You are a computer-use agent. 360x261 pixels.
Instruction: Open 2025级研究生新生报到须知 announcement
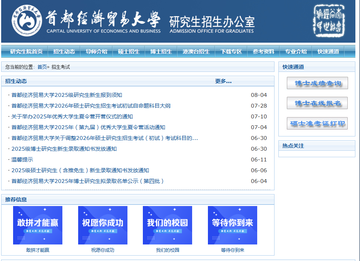click(x=67, y=95)
